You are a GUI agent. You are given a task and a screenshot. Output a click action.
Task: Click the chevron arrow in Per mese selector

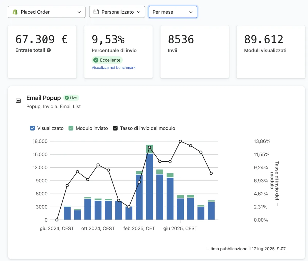(x=191, y=12)
